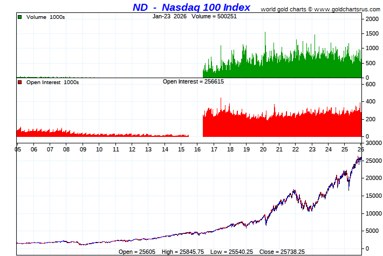Click the 25 year marker on the time axis
The image size is (383, 256).
(x=345, y=149)
